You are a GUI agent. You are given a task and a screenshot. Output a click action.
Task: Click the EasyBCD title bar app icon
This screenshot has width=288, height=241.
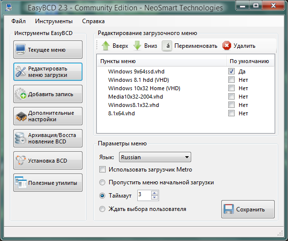(9, 7)
